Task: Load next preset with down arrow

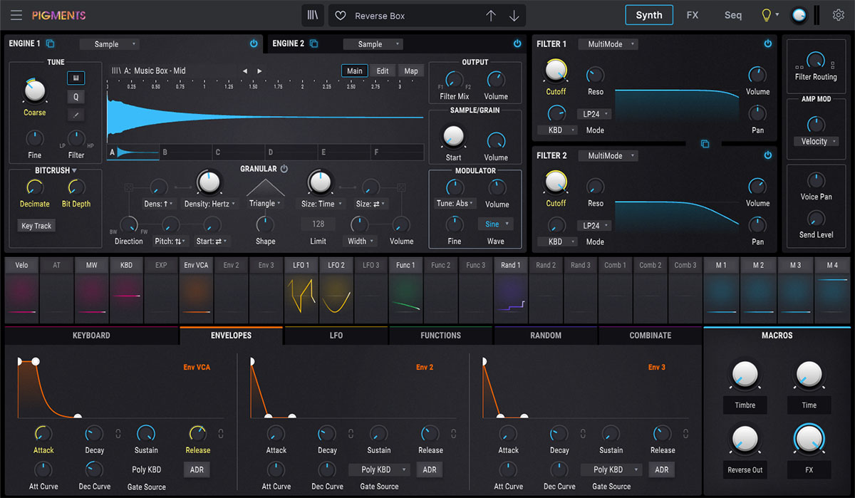Action: (514, 16)
